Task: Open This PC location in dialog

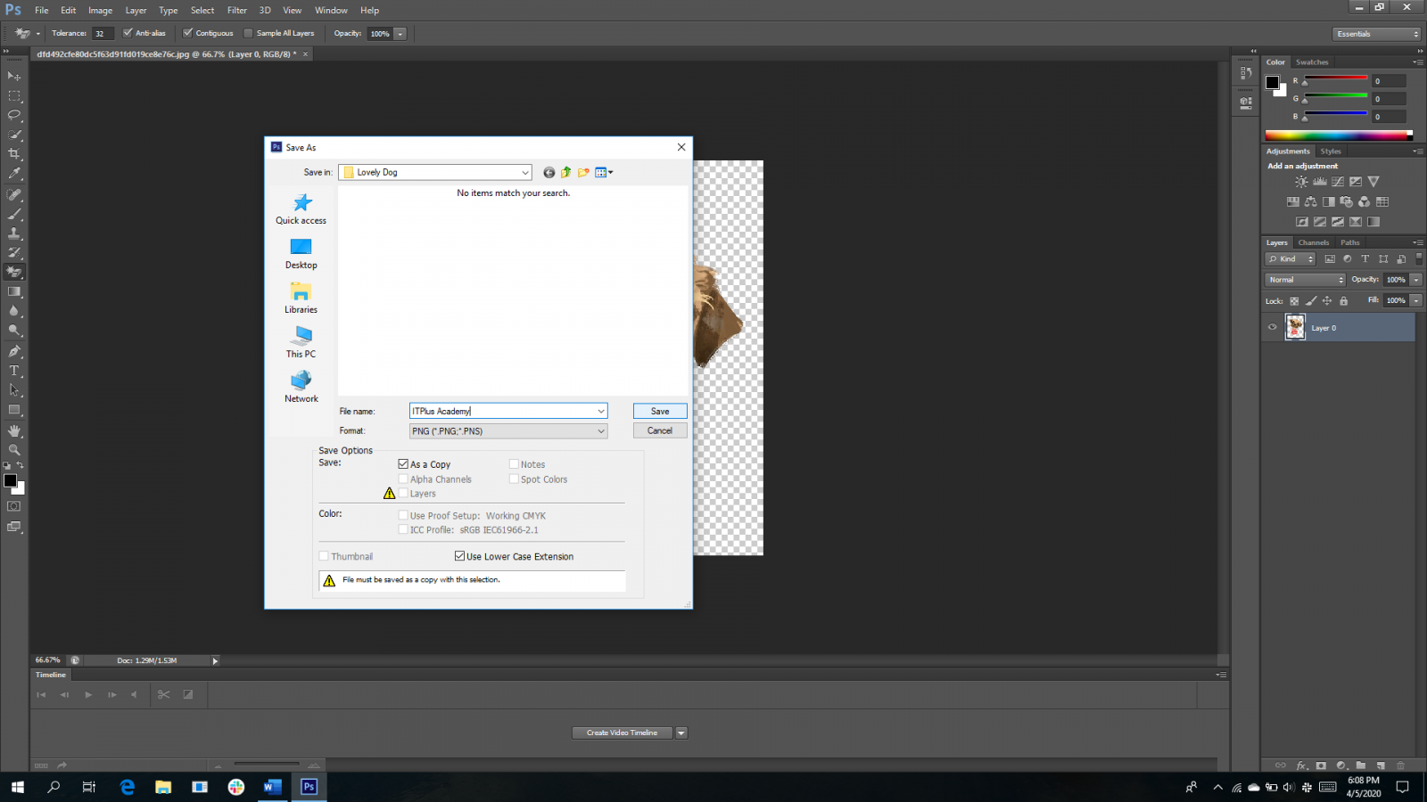Action: click(301, 341)
